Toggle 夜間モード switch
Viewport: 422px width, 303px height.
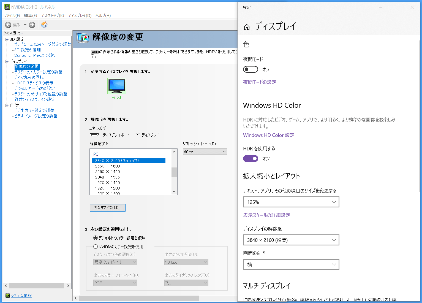click(251, 69)
